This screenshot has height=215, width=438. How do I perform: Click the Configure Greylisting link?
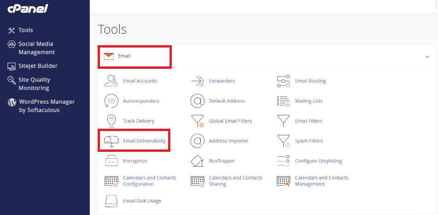318,161
